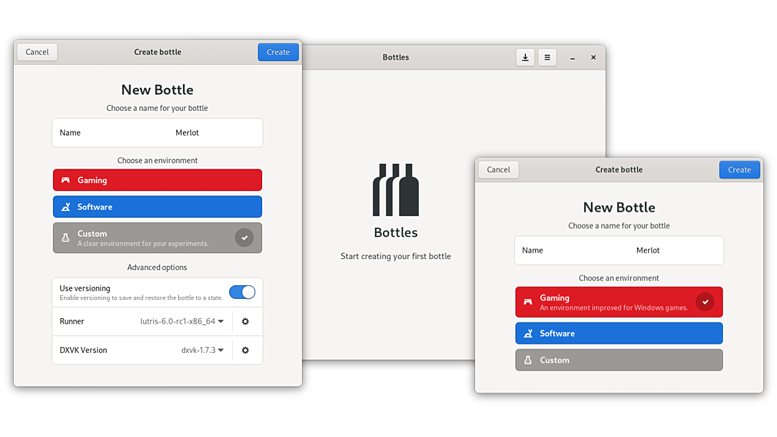
Task: Open the hamburger menu in Bottles window
Action: (x=547, y=57)
